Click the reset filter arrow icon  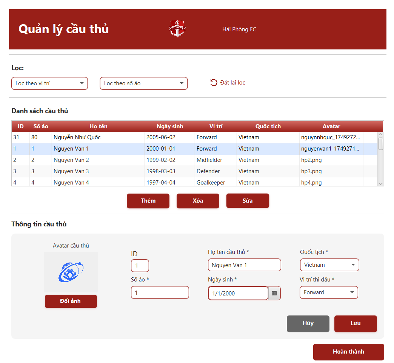coord(214,83)
